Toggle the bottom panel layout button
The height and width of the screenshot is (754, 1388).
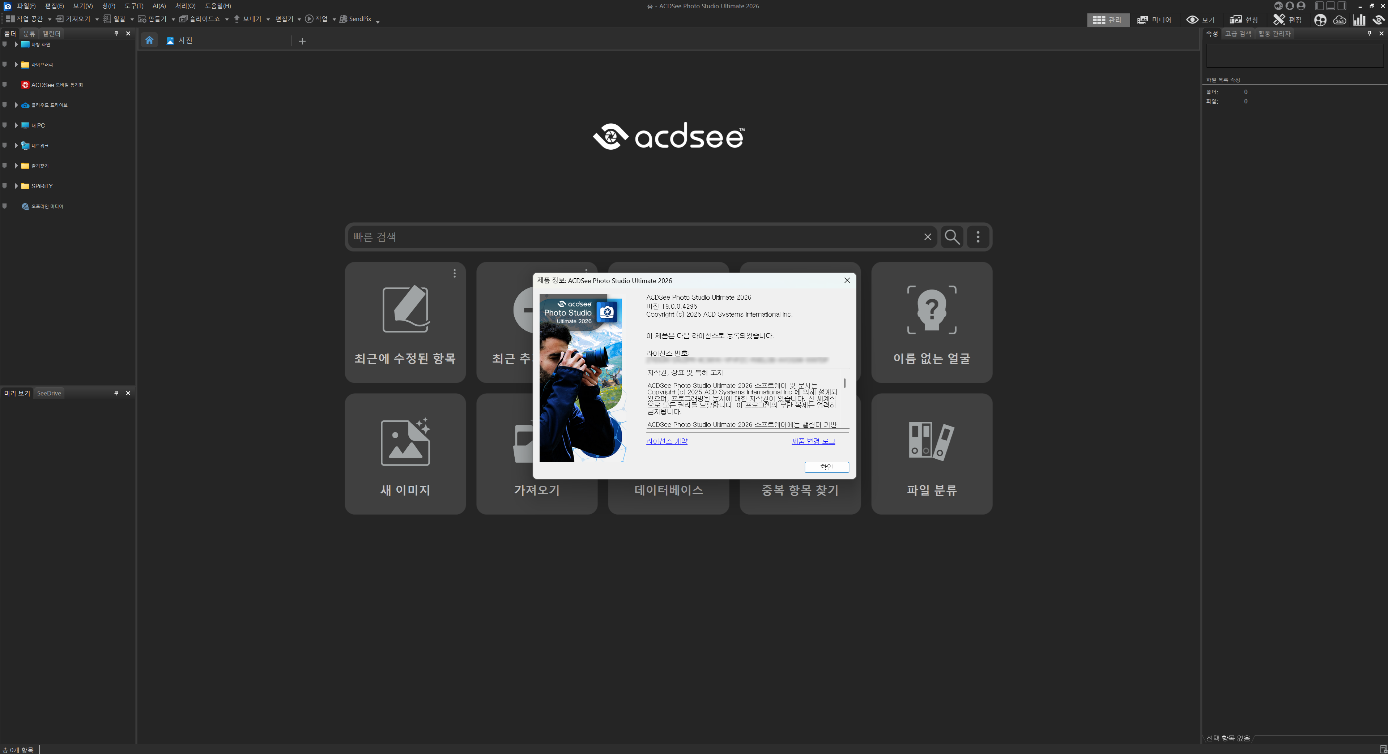coord(1331,6)
